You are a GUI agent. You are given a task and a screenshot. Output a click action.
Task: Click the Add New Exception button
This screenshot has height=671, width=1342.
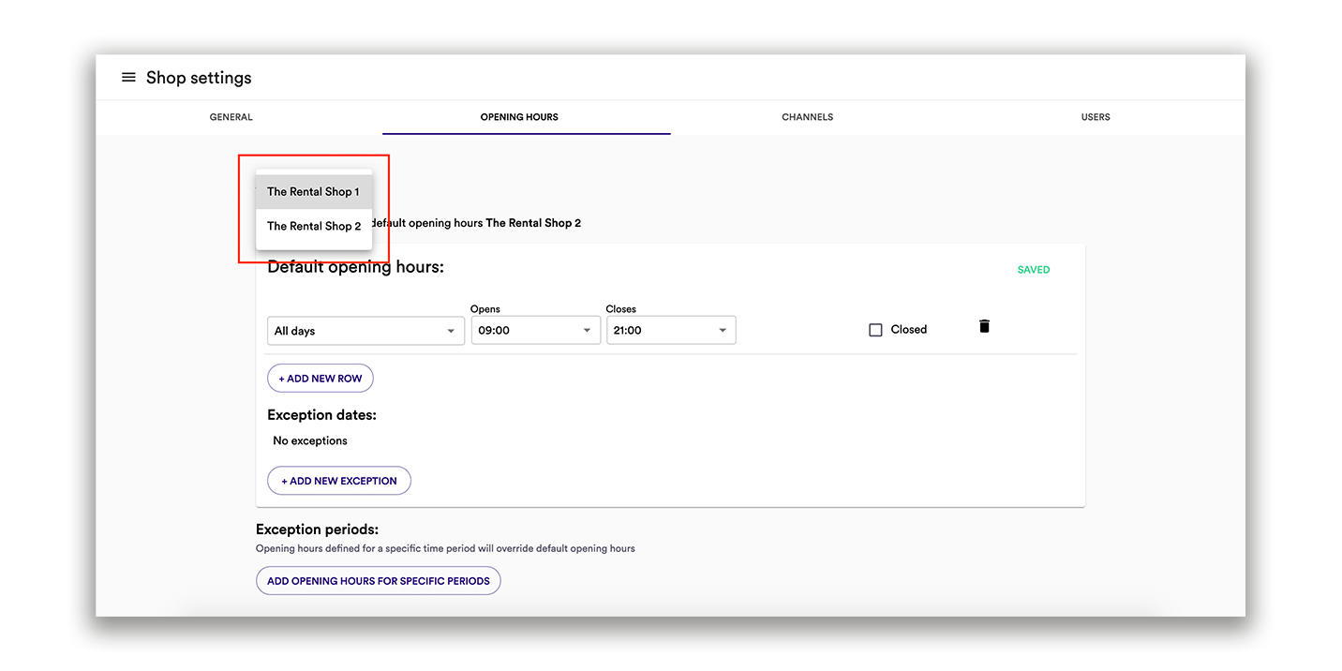pyautogui.click(x=339, y=481)
